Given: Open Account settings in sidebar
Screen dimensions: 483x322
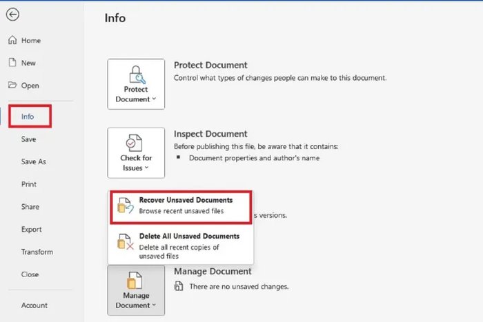Looking at the screenshot, I should coord(34,305).
